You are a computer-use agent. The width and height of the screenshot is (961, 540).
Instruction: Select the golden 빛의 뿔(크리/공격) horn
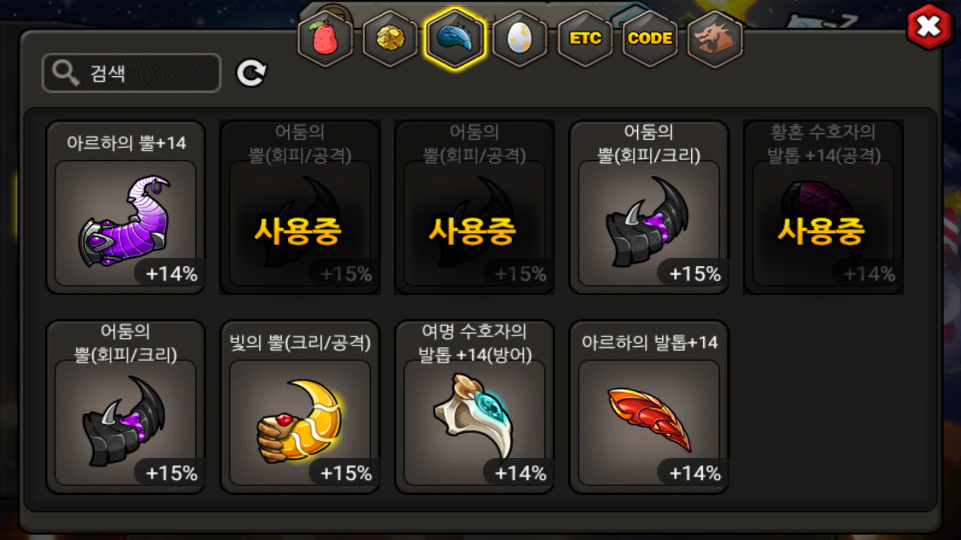300,407
